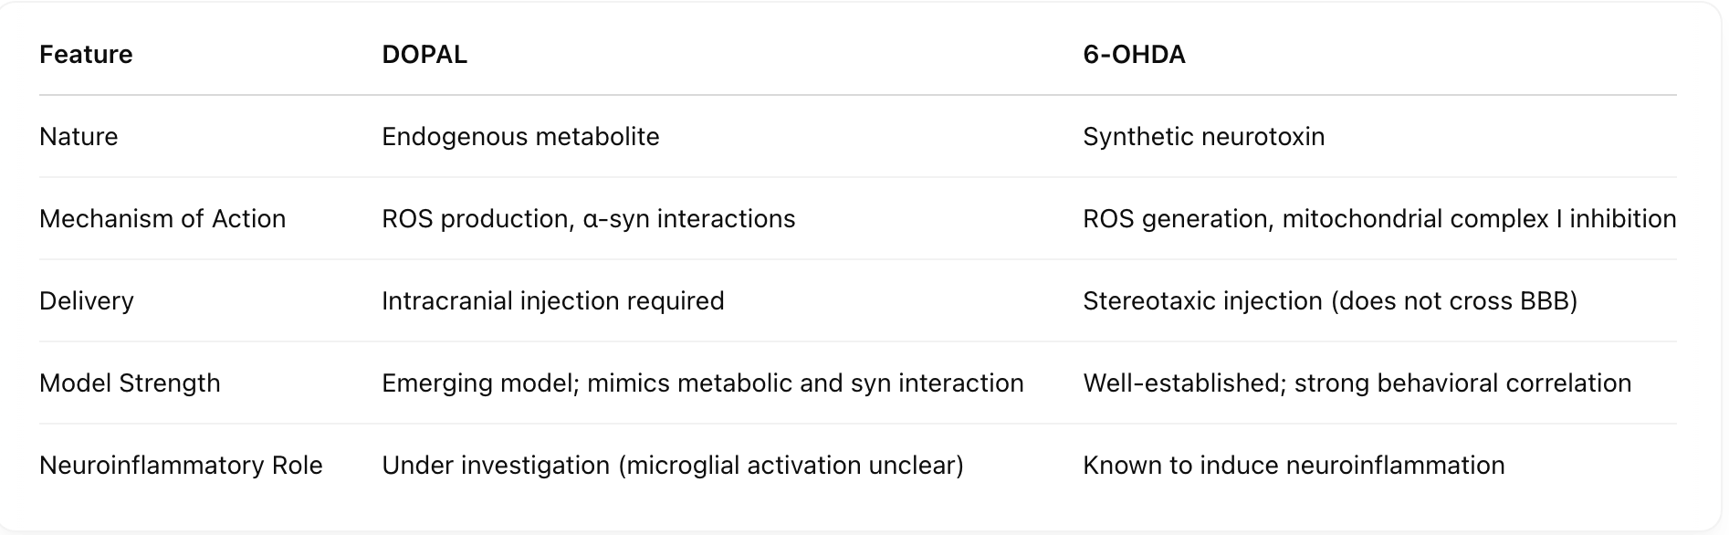Select the Mechanism of Action label

(x=162, y=219)
